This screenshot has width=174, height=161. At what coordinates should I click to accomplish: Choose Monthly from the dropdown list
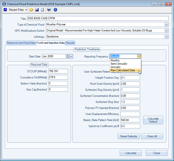pyautogui.click(x=125, y=60)
